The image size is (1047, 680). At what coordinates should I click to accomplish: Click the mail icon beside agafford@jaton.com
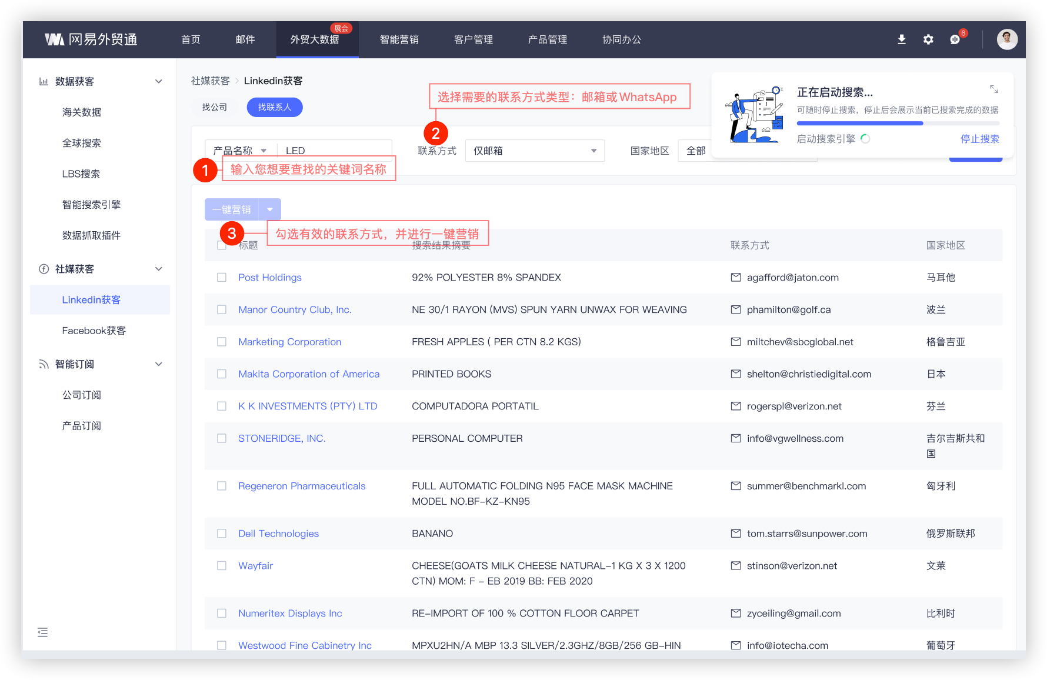click(736, 277)
